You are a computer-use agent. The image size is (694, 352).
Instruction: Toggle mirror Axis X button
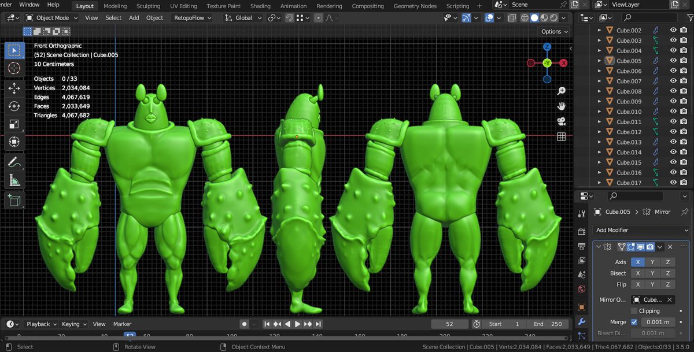pyautogui.click(x=637, y=262)
